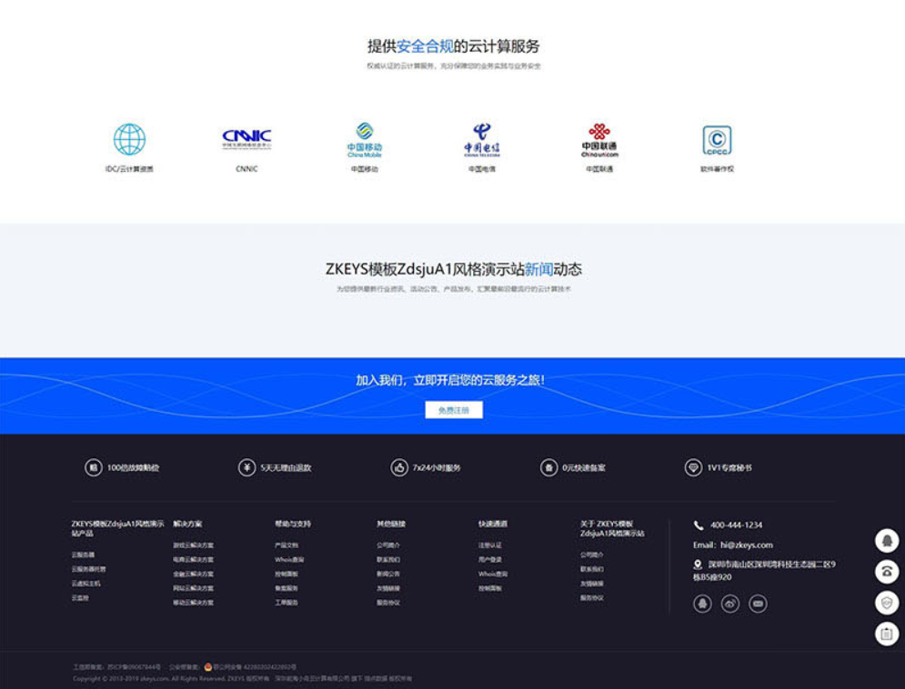Open 服务协议 under 关于 ZKEYS模板
This screenshot has height=689, width=905.
click(592, 598)
